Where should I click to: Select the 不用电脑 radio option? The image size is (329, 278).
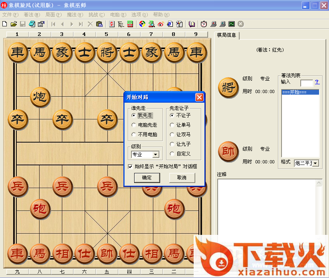[134, 135]
